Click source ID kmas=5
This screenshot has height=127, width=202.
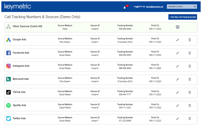[95, 95]
